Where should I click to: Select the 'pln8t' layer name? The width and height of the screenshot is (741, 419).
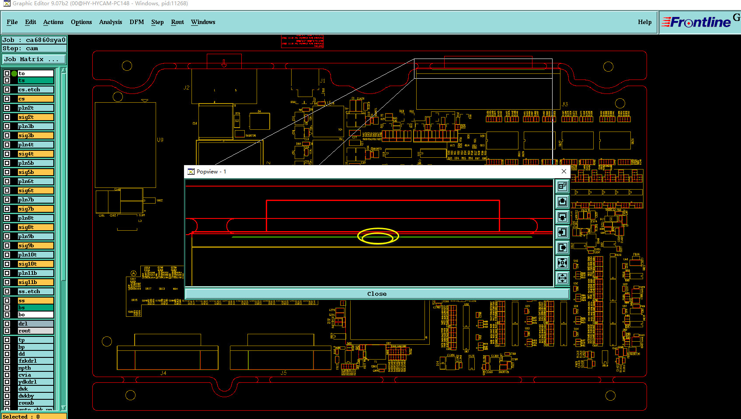pyautogui.click(x=36, y=218)
